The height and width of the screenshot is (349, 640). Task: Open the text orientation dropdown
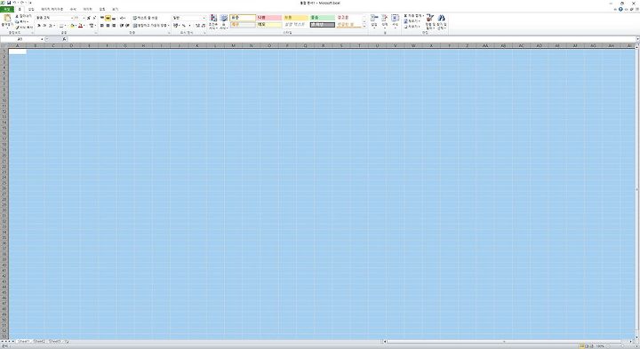coord(123,18)
